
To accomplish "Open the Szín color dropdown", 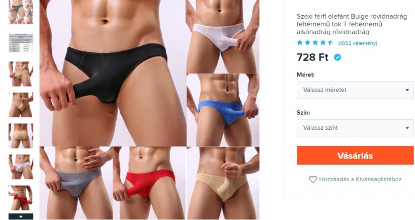I will click(x=355, y=127).
